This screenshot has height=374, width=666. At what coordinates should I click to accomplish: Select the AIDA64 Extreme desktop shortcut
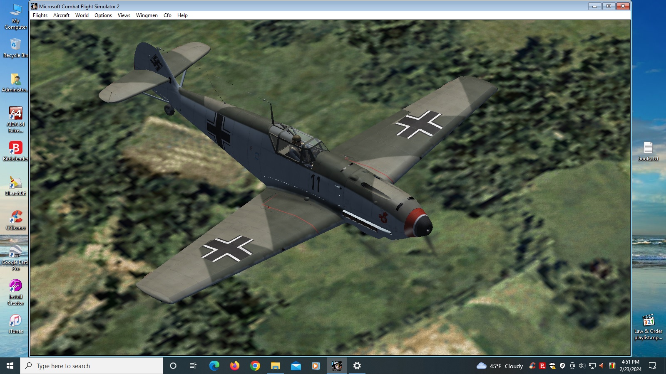(x=16, y=120)
